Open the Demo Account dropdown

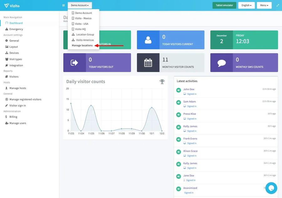[x=80, y=5]
